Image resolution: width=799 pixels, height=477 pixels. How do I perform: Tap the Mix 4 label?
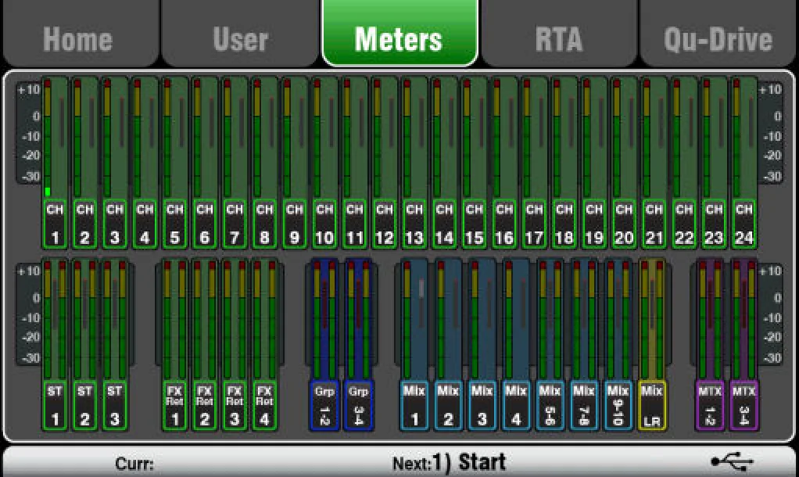[516, 406]
